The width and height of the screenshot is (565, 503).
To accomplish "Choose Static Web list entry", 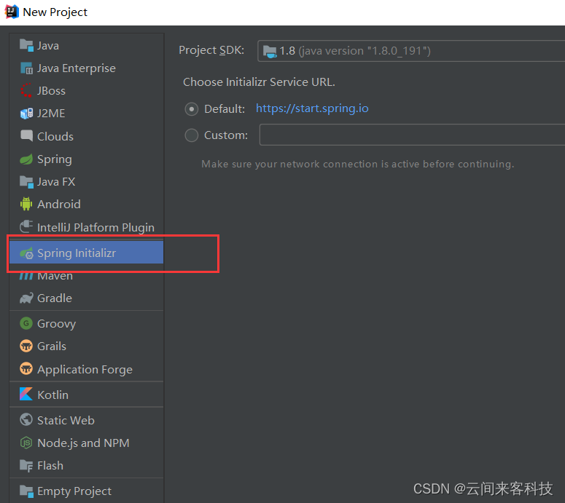I will click(x=66, y=420).
